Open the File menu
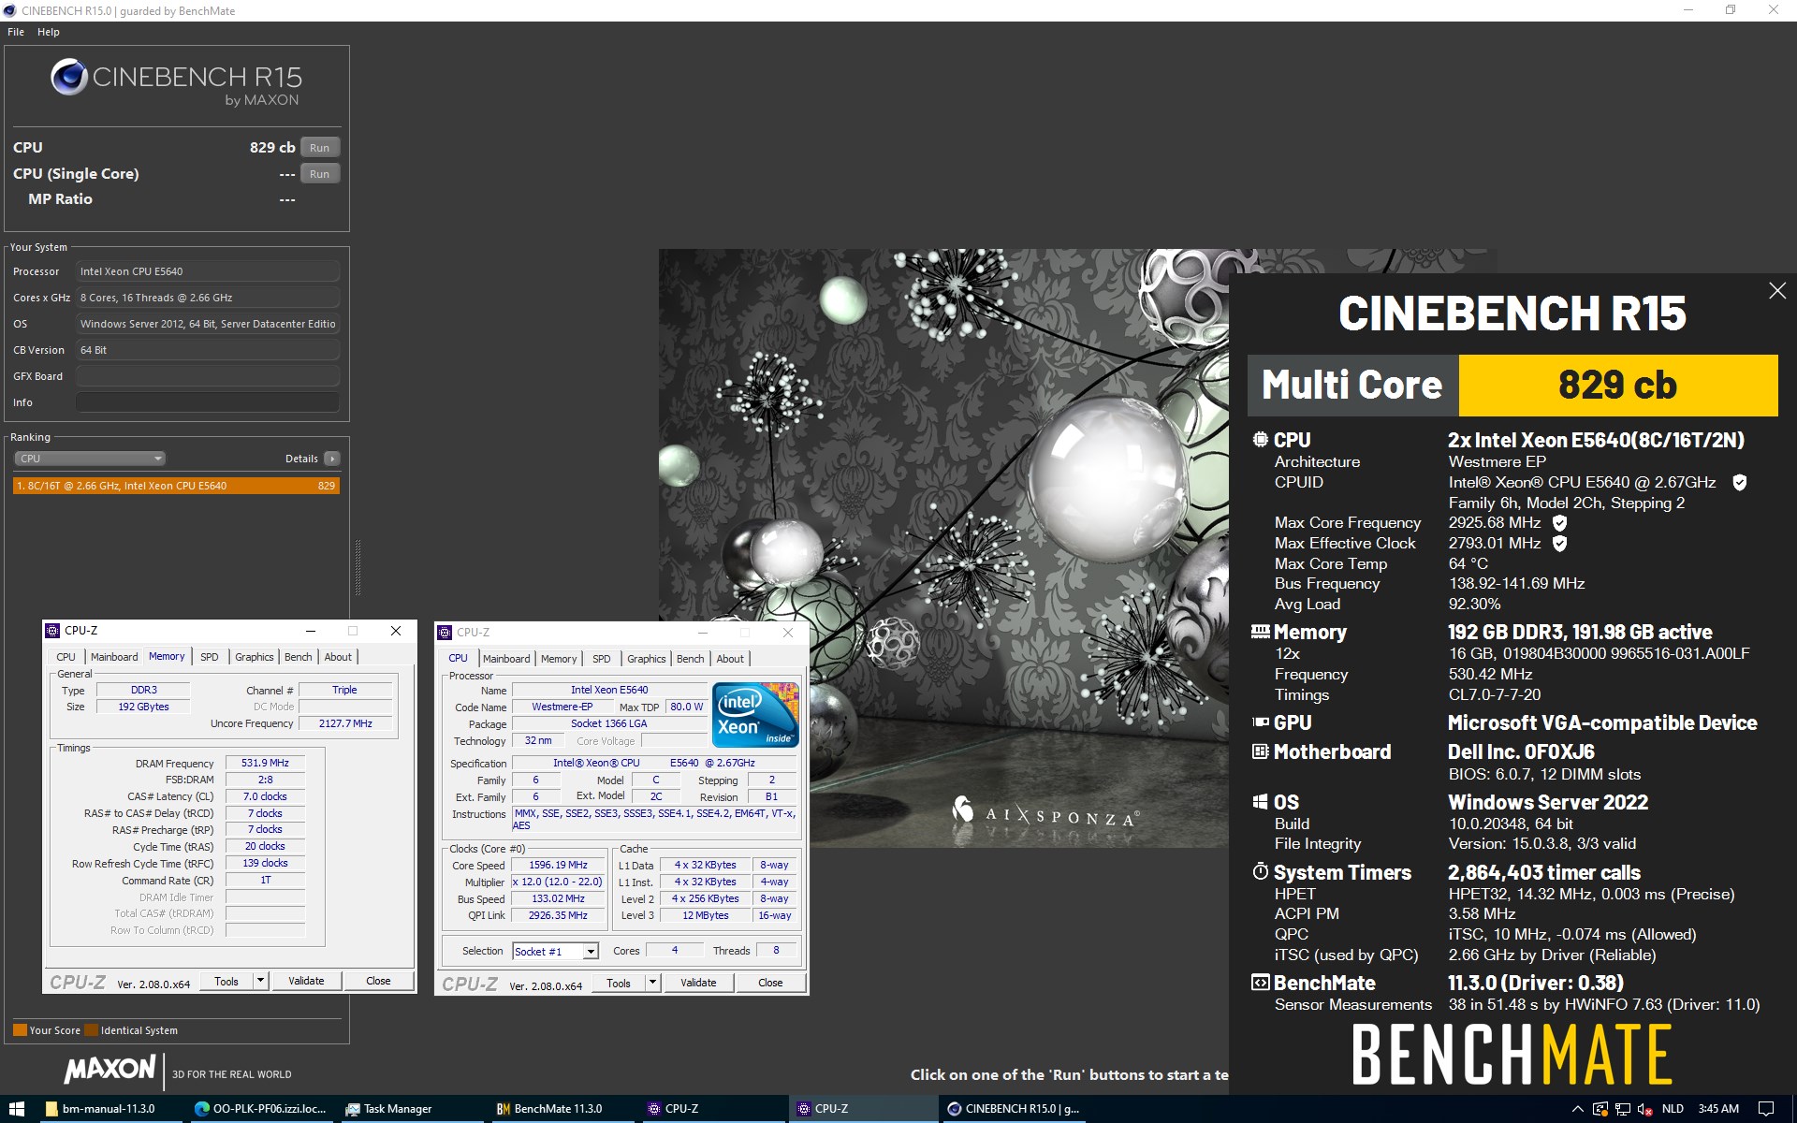This screenshot has height=1123, width=1797. (x=16, y=32)
